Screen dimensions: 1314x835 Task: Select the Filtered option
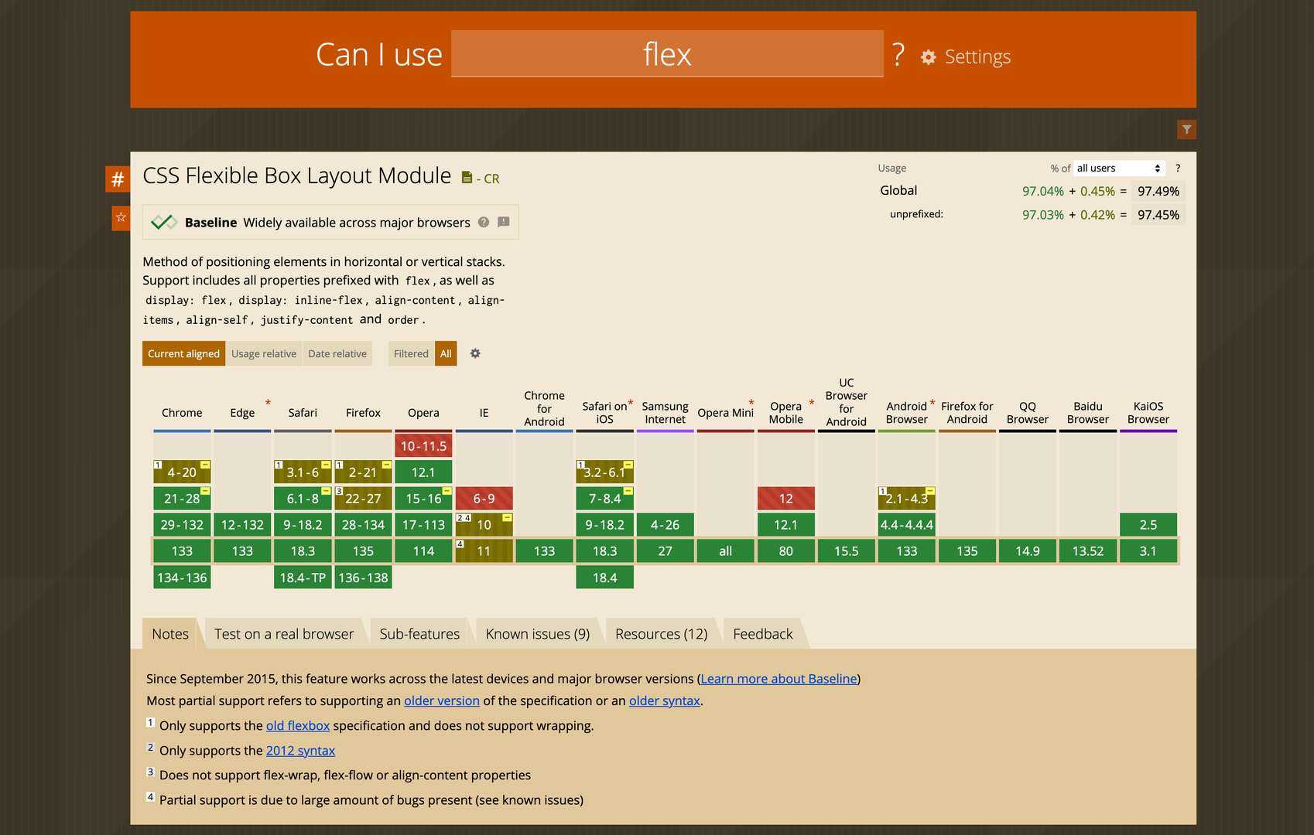pos(411,353)
